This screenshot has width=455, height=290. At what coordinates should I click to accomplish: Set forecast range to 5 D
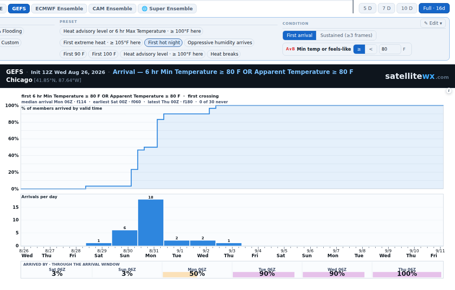[368, 8]
